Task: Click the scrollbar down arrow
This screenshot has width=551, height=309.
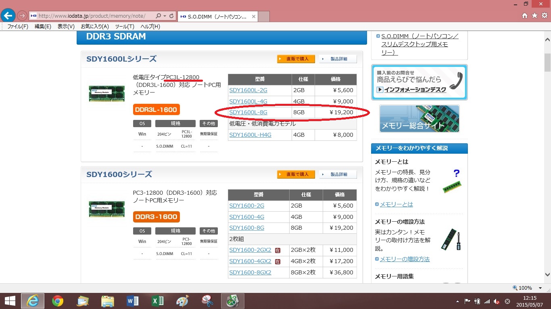Action: [547, 275]
